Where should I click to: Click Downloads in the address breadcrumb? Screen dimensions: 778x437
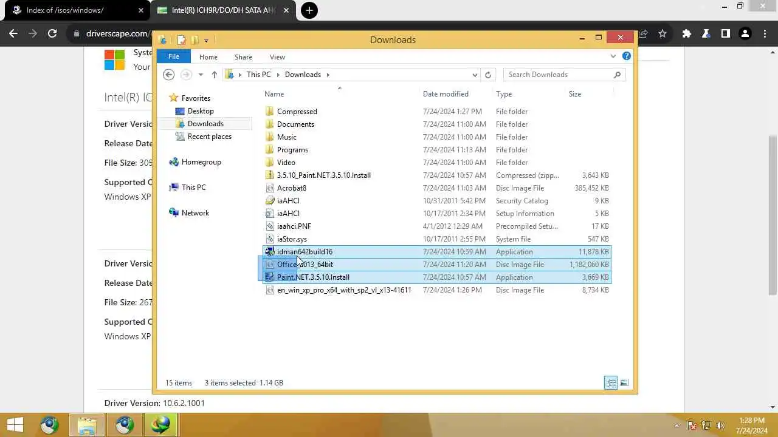click(303, 75)
